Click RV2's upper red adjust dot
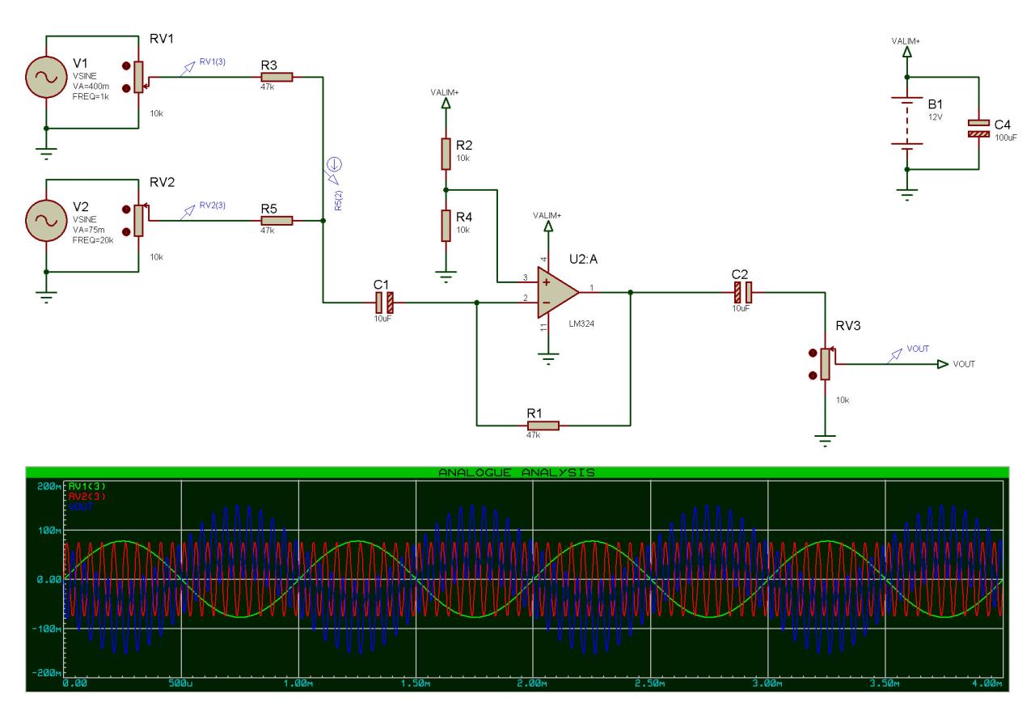The width and height of the screenshot is (1035, 728). point(125,210)
